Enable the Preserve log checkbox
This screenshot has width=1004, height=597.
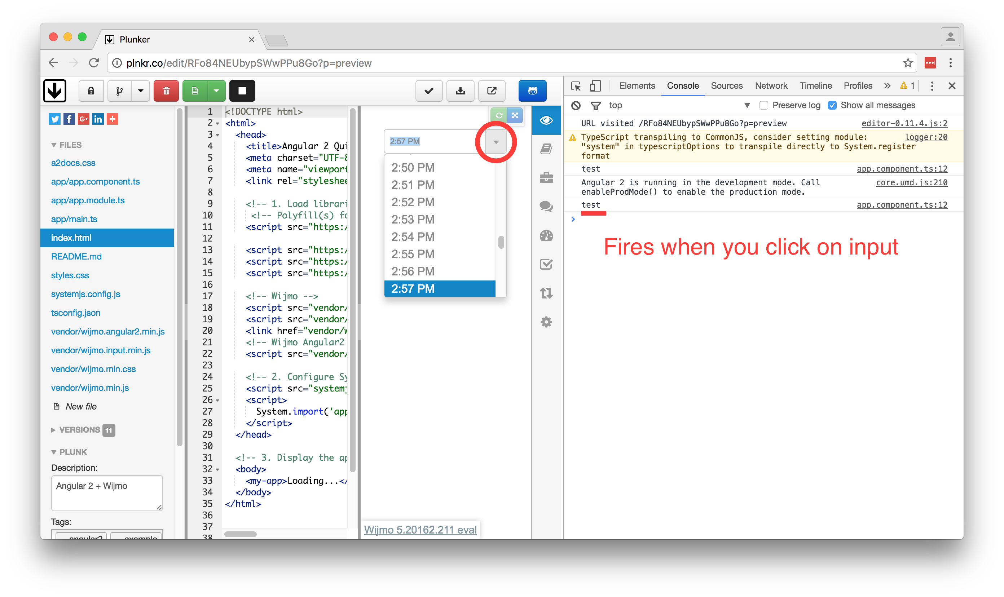point(763,105)
